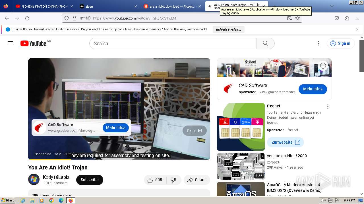Close the Дзен tab
The width and height of the screenshot is (364, 204).
(x=136, y=6)
